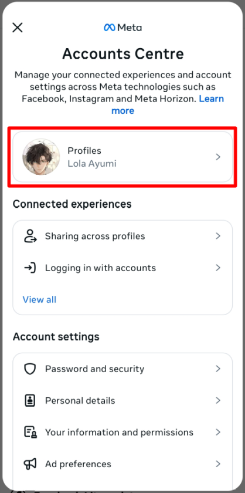
Task: Open the Learn more link
Action: pos(168,104)
